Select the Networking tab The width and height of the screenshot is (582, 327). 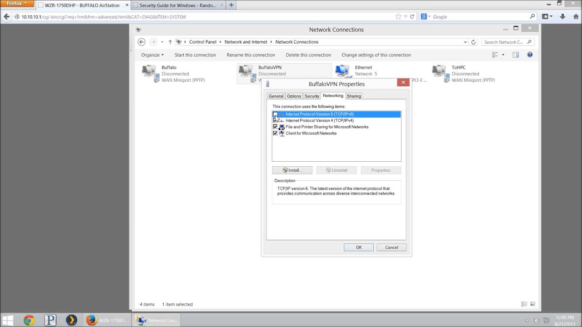click(x=333, y=96)
